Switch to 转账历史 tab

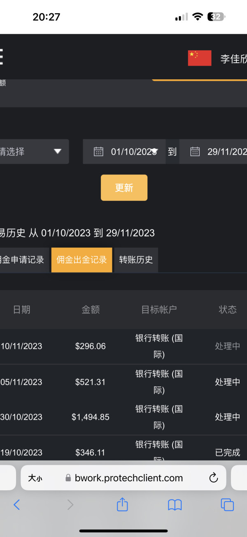tap(136, 260)
